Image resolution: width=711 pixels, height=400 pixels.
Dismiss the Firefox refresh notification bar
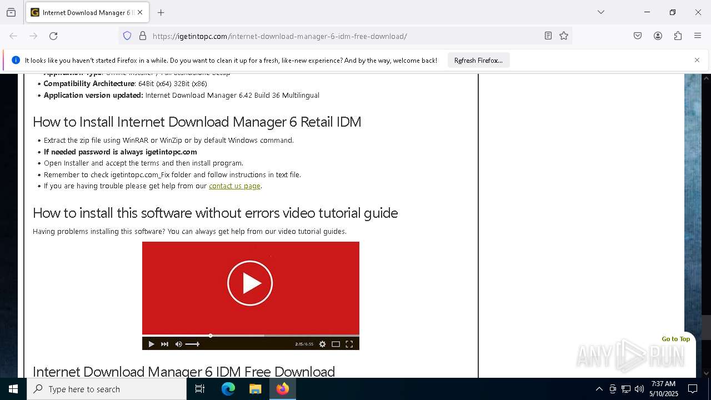697,60
